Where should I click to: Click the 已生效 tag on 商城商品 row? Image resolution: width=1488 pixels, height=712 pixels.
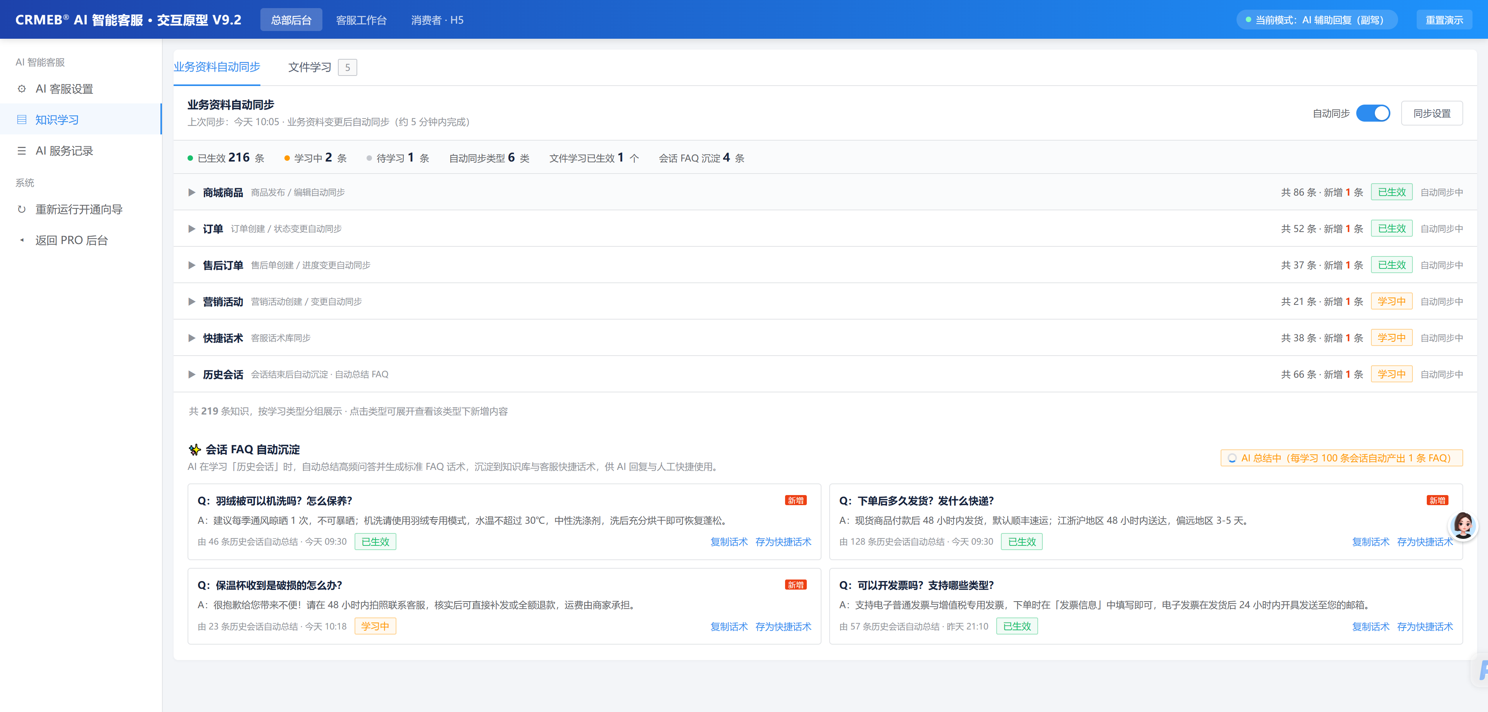pyautogui.click(x=1392, y=192)
